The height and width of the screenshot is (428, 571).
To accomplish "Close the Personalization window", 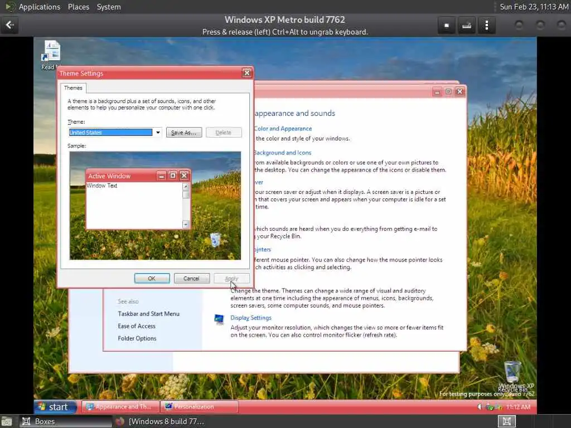I will 459,92.
